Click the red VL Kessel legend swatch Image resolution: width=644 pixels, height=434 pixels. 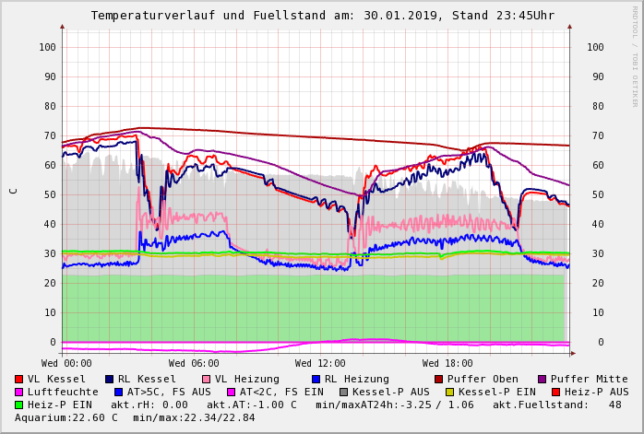tap(19, 379)
